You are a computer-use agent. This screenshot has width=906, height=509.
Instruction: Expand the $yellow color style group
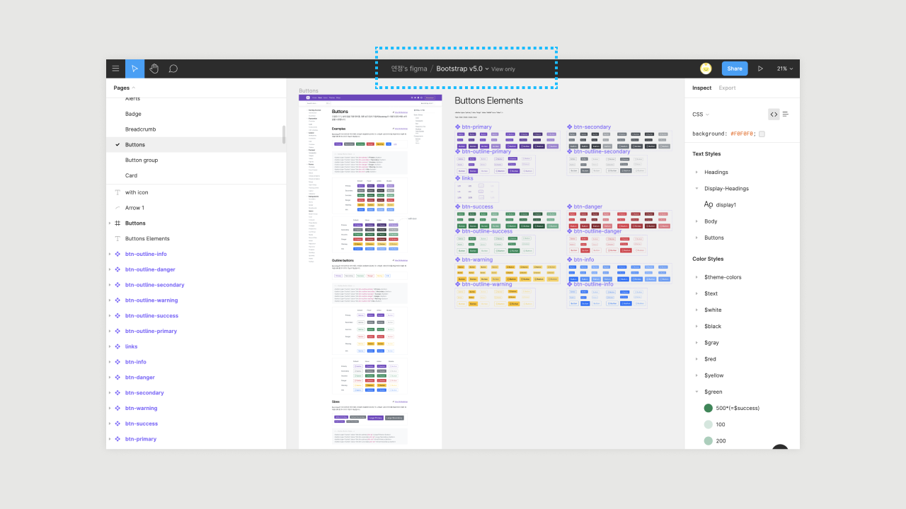tap(696, 375)
